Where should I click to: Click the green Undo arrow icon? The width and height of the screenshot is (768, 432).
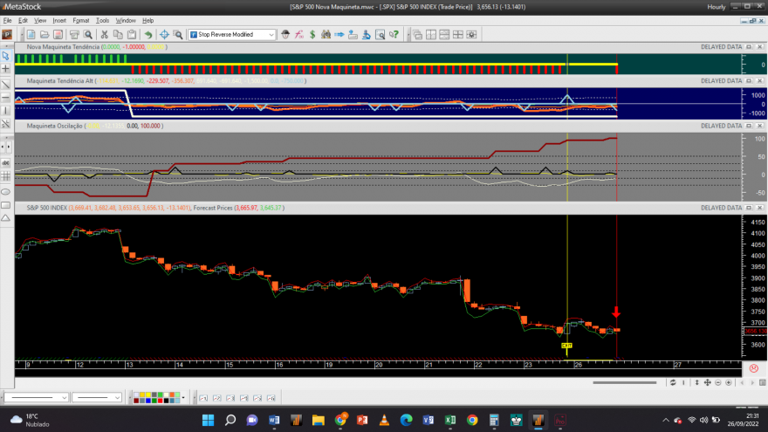pos(147,34)
